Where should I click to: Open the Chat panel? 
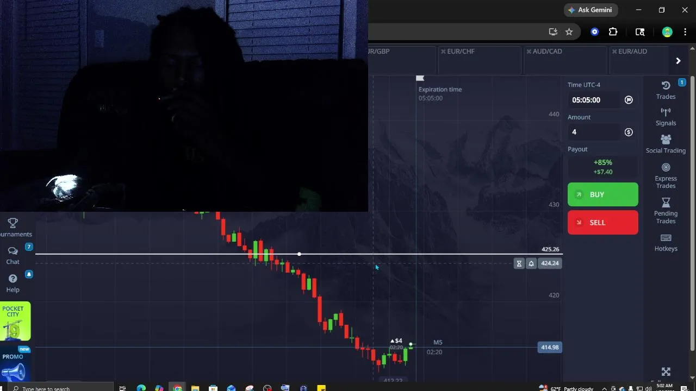pos(13,255)
